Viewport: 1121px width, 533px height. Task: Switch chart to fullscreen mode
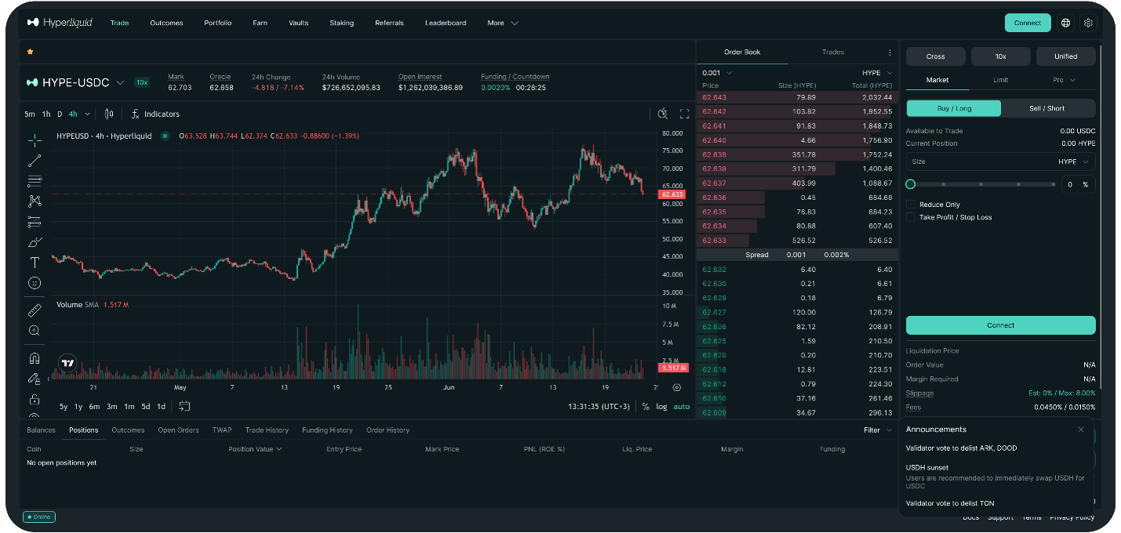click(684, 114)
